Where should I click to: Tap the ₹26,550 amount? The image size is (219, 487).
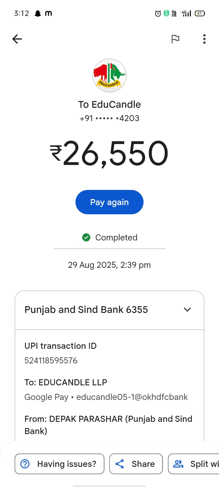(x=109, y=154)
